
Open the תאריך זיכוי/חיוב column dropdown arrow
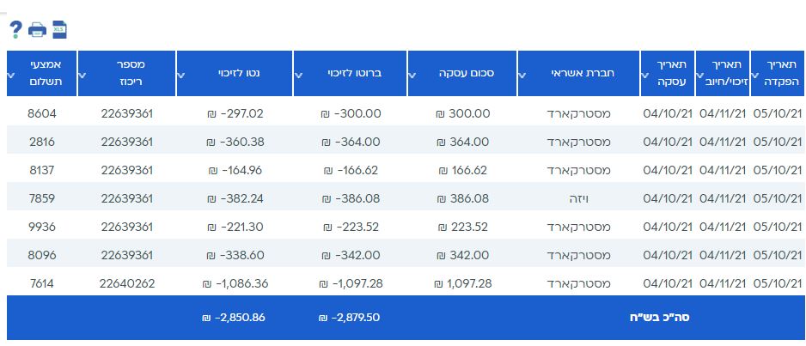(700, 74)
